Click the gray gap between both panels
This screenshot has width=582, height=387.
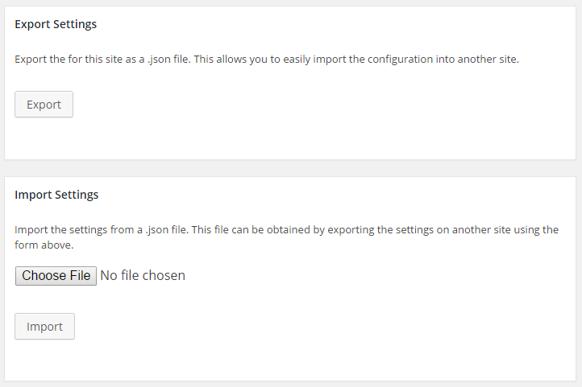(291, 168)
